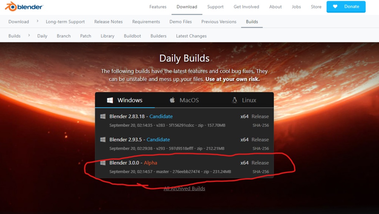Viewport: 379px width, 214px height.
Task: Open the Library builds section
Action: (x=107, y=36)
